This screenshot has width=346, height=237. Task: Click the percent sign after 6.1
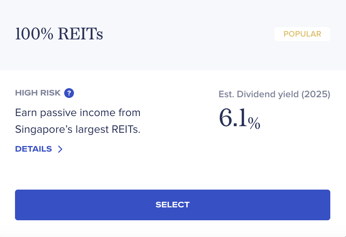254,123
